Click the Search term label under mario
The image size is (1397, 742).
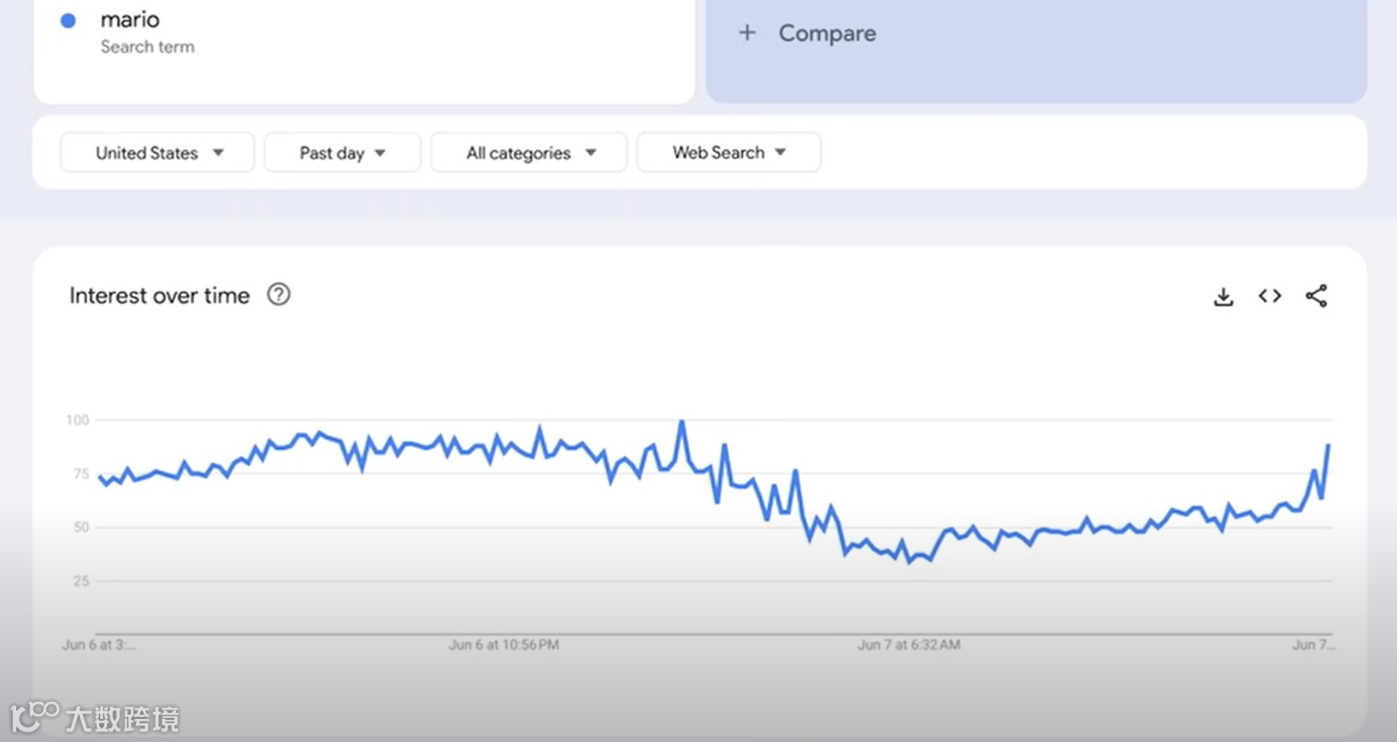[147, 47]
